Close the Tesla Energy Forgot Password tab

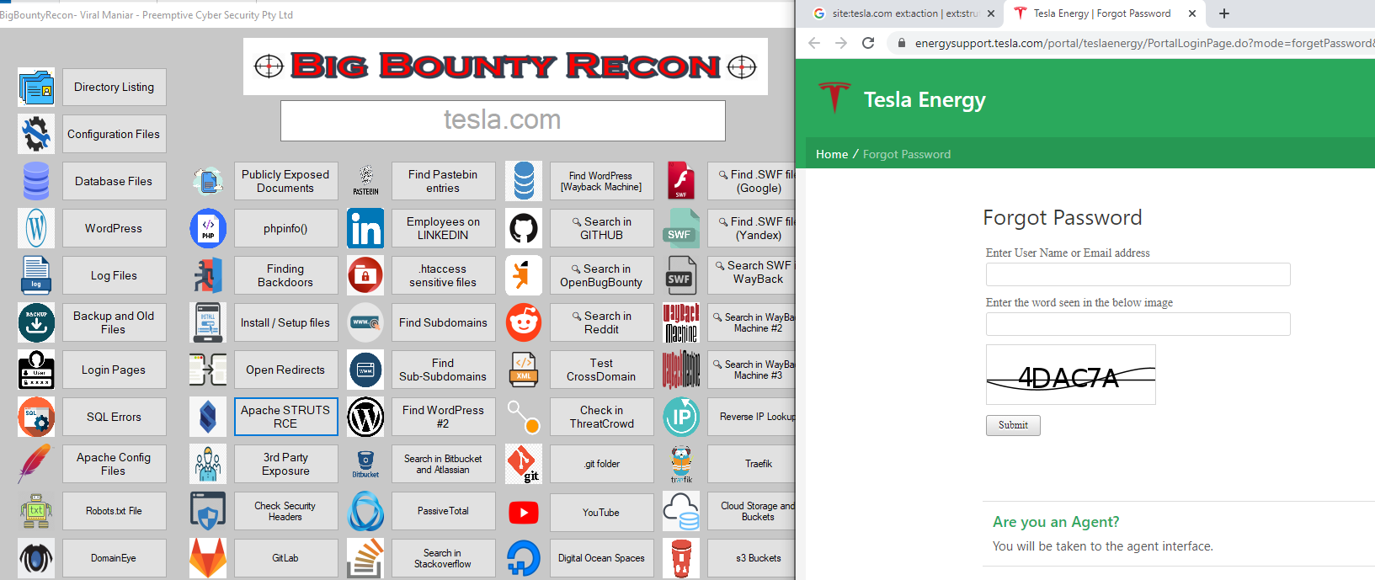1192,13
